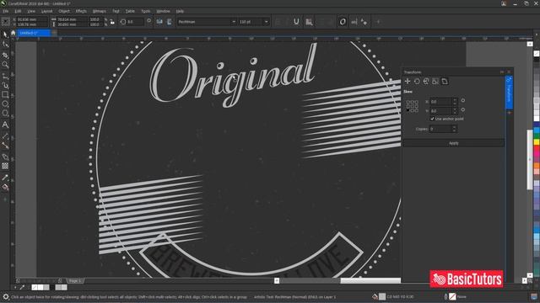This screenshot has height=303, width=540.
Task: Open the Skew tab in Transform docker
Action: [x=445, y=82]
